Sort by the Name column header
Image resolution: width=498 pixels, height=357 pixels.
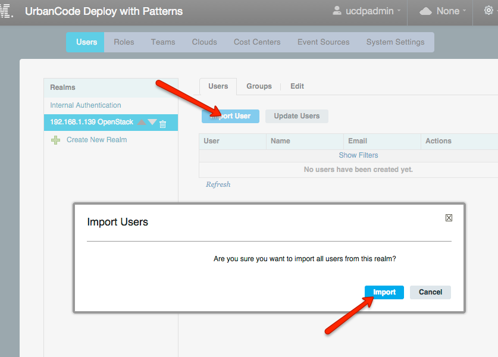tap(305, 141)
